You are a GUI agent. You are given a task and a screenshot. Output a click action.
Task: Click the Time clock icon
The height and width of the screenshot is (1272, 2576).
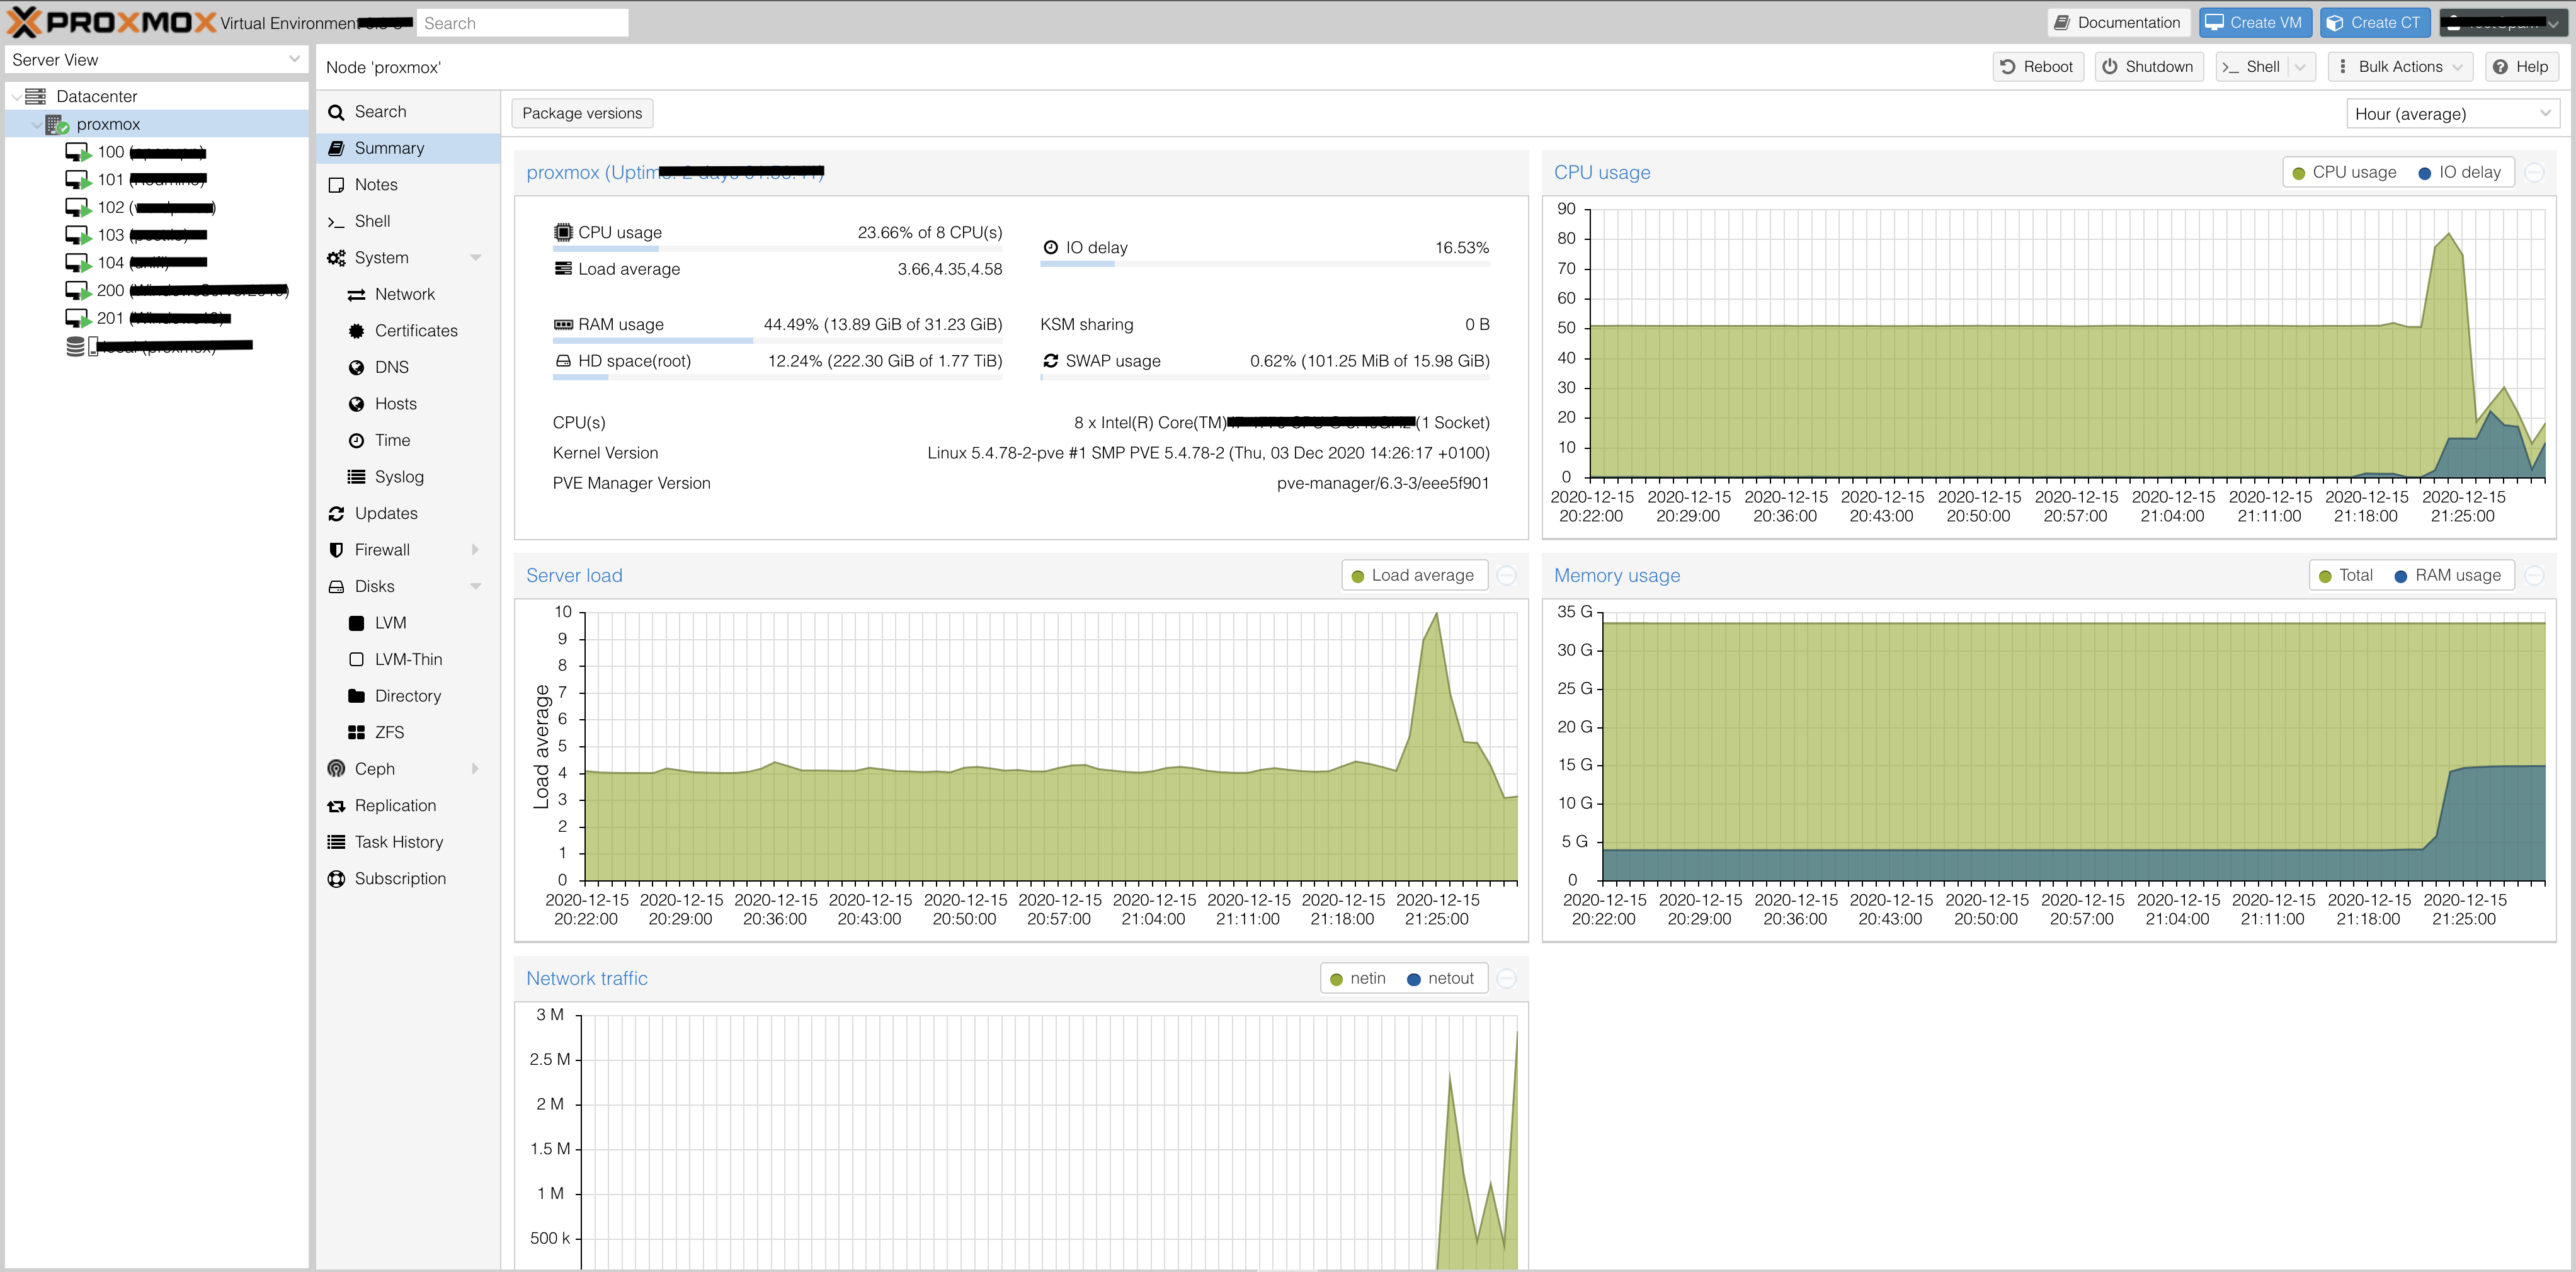pos(356,440)
